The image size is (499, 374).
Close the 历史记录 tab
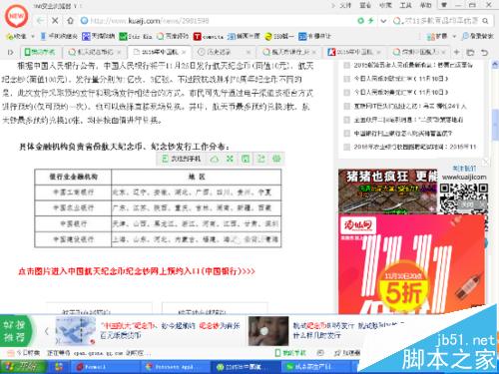[x=248, y=52]
